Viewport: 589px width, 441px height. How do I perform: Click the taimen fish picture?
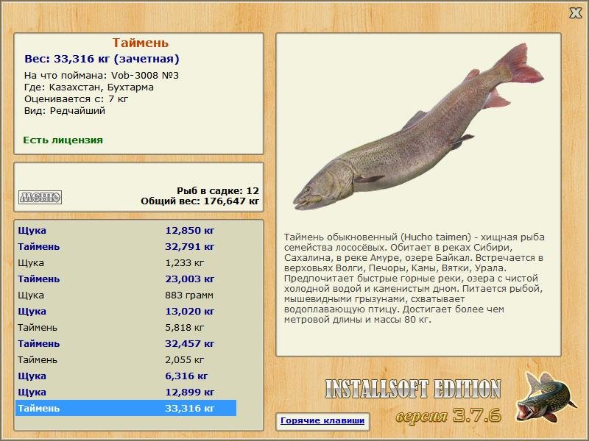pos(418,127)
